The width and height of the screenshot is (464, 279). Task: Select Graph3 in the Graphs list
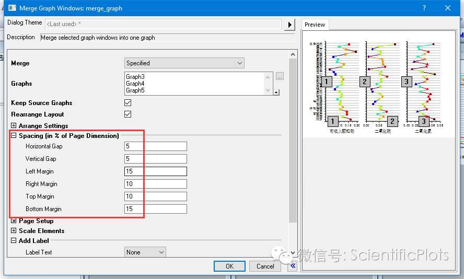pyautogui.click(x=135, y=77)
